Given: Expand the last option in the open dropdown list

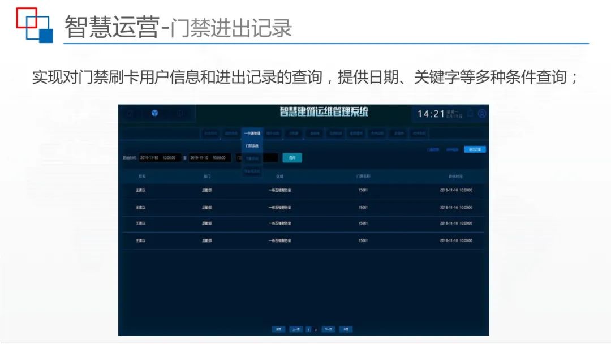Looking at the screenshot, I should (252, 171).
